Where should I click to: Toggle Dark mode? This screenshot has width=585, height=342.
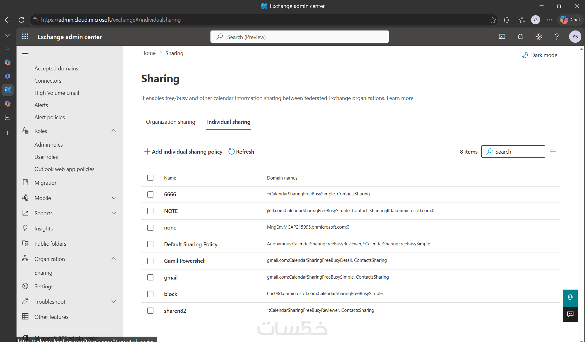click(x=539, y=55)
